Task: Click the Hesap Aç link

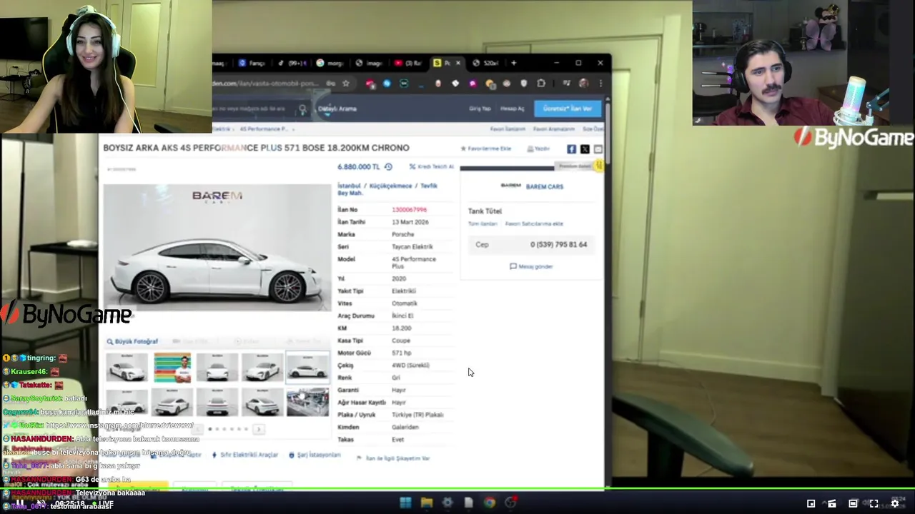Action: (512, 109)
